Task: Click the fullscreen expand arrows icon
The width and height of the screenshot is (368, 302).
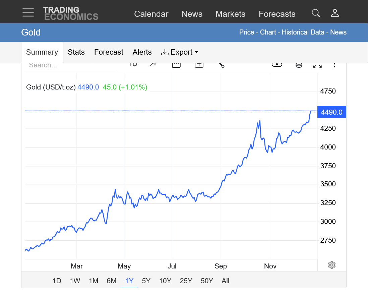Action: click(x=317, y=65)
